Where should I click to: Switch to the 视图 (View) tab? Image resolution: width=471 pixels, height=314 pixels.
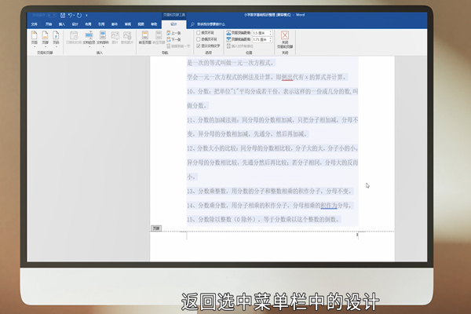click(141, 24)
